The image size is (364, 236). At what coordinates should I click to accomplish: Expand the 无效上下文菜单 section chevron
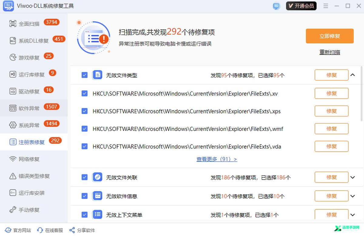pos(352,215)
